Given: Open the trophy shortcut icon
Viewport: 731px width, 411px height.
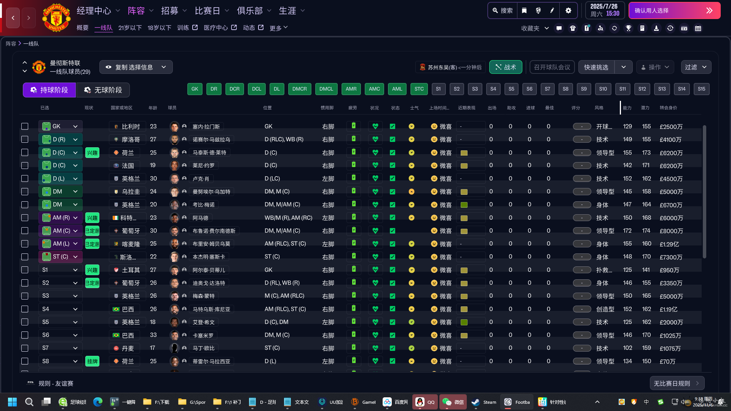Looking at the screenshot, I should (x=629, y=28).
